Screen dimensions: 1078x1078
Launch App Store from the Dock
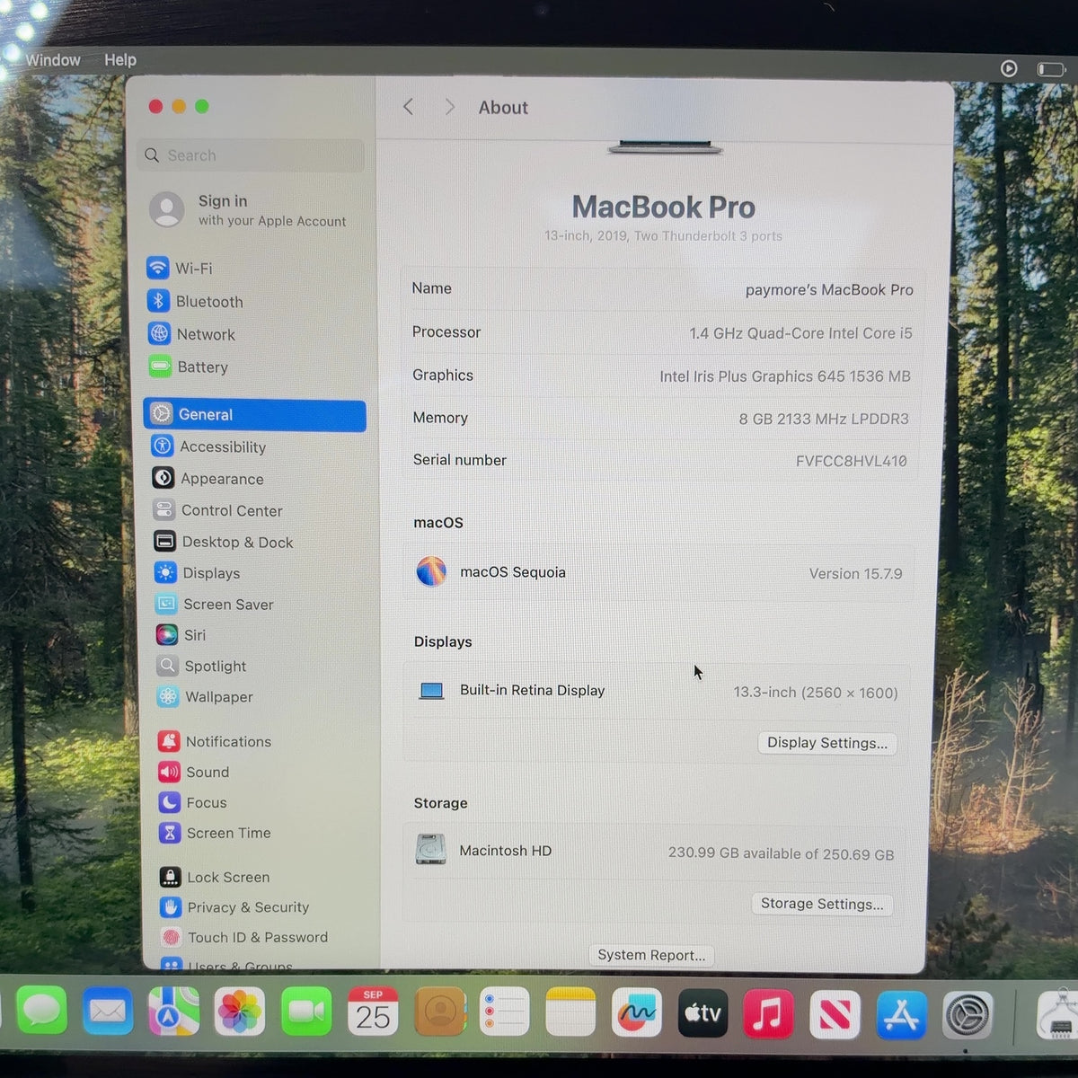coord(901,1014)
